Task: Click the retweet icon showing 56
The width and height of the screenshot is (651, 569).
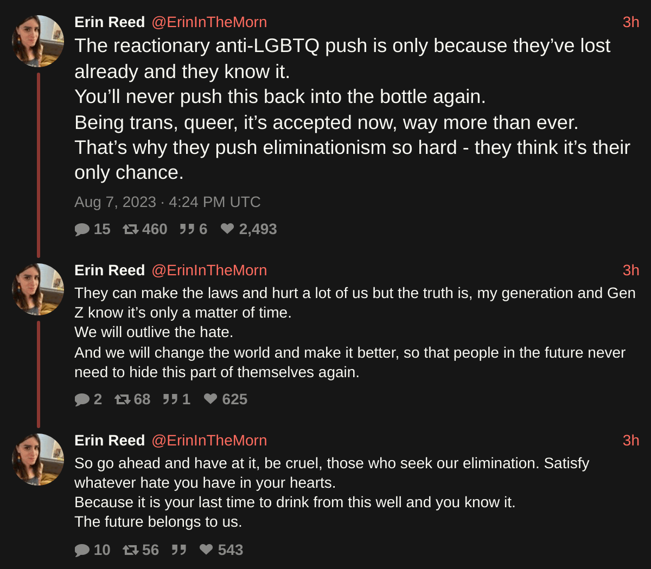Action: [x=131, y=551]
